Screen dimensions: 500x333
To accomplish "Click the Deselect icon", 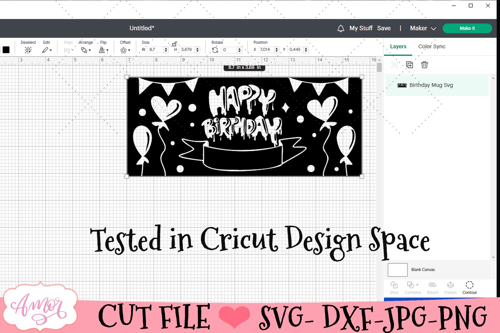I will (28, 50).
